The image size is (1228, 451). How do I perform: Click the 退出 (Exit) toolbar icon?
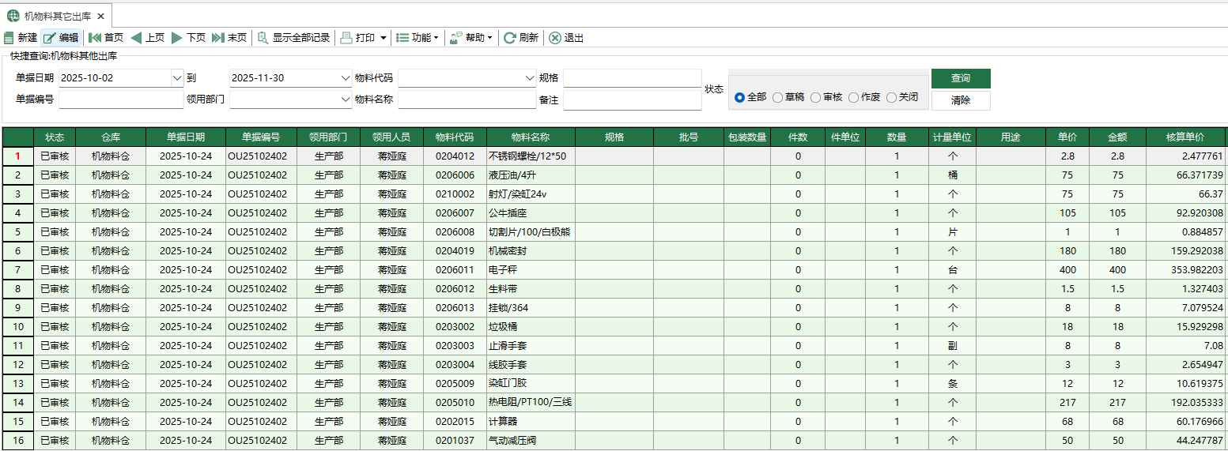point(555,38)
